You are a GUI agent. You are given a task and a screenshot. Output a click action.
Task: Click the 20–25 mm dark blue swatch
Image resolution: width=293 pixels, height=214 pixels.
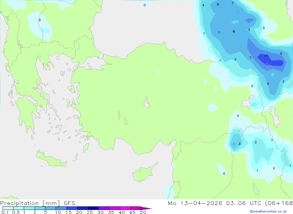[83, 208]
